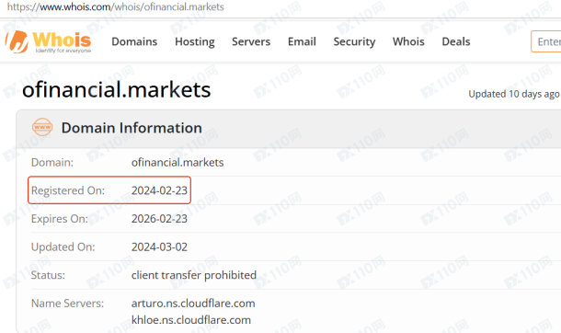This screenshot has width=561, height=333.
Task: Select name server khloe.ns.cloudflare.com
Action: [191, 320]
